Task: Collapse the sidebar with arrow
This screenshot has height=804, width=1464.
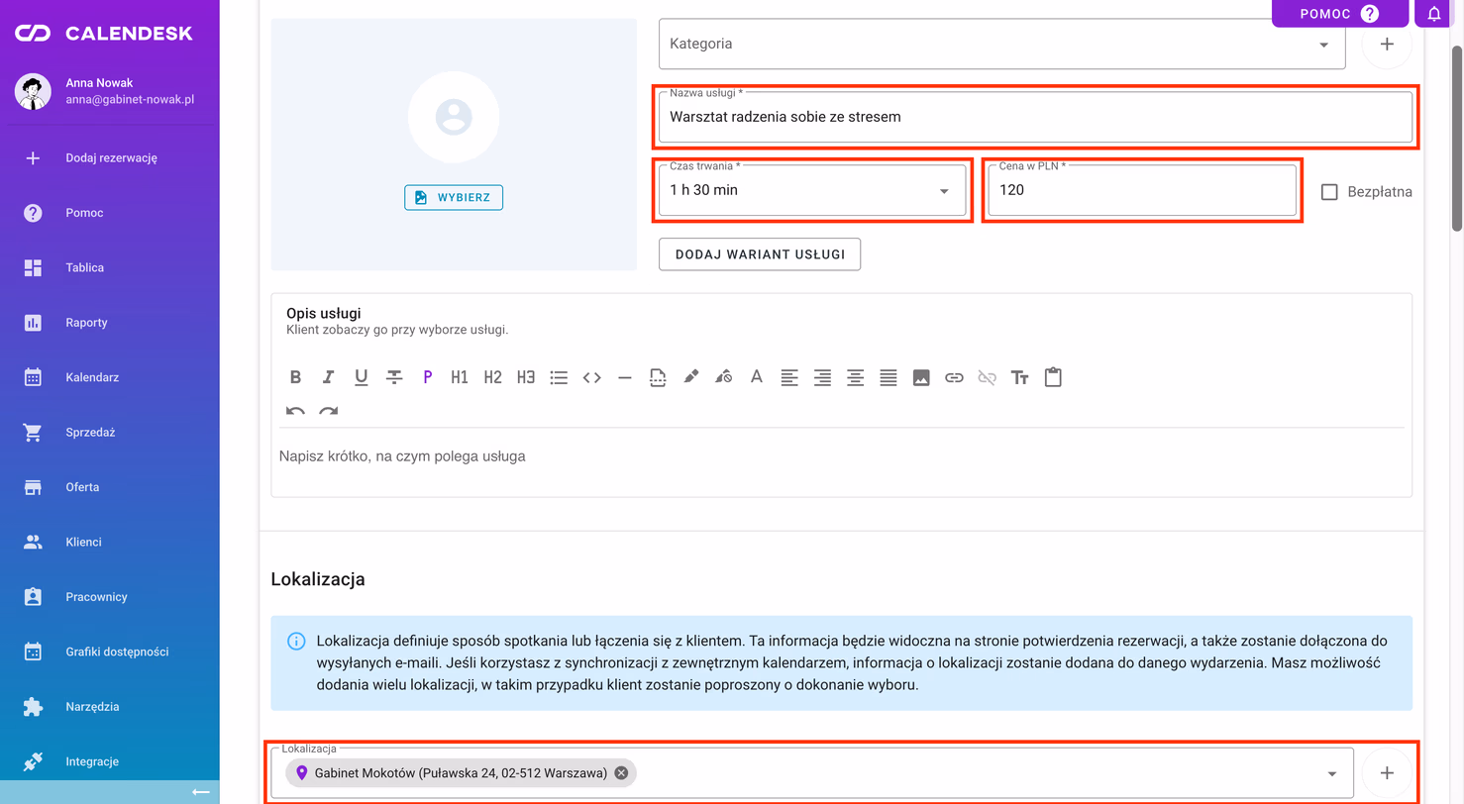Action: click(200, 792)
